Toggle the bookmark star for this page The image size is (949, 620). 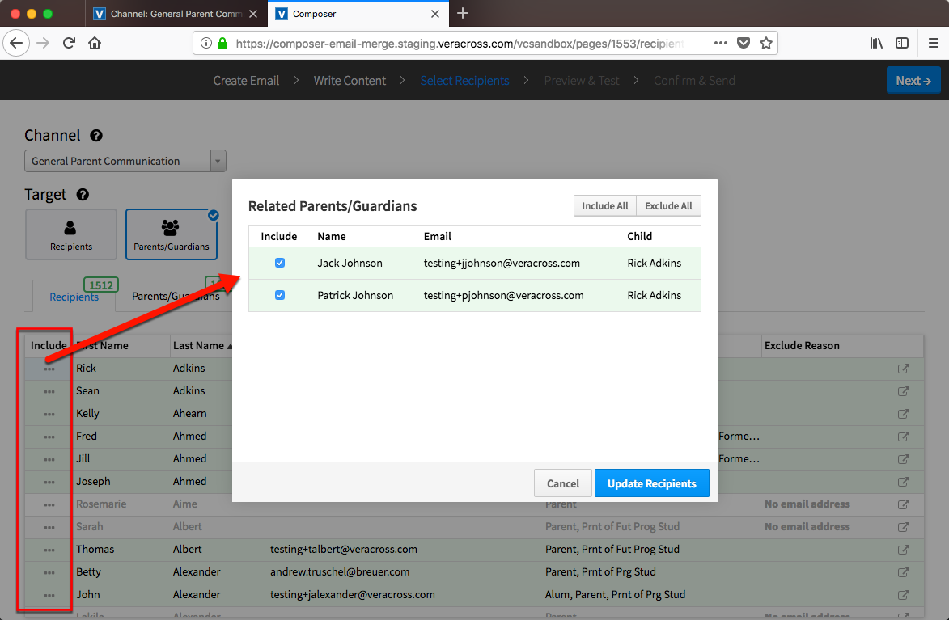[x=765, y=42]
